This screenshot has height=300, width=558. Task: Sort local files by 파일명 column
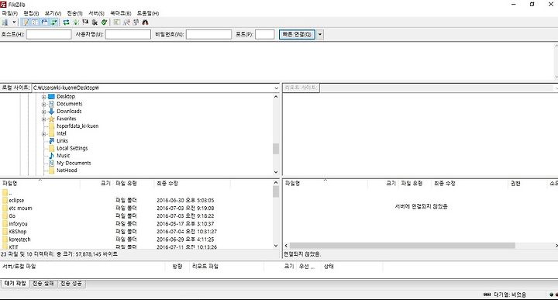(x=40, y=183)
